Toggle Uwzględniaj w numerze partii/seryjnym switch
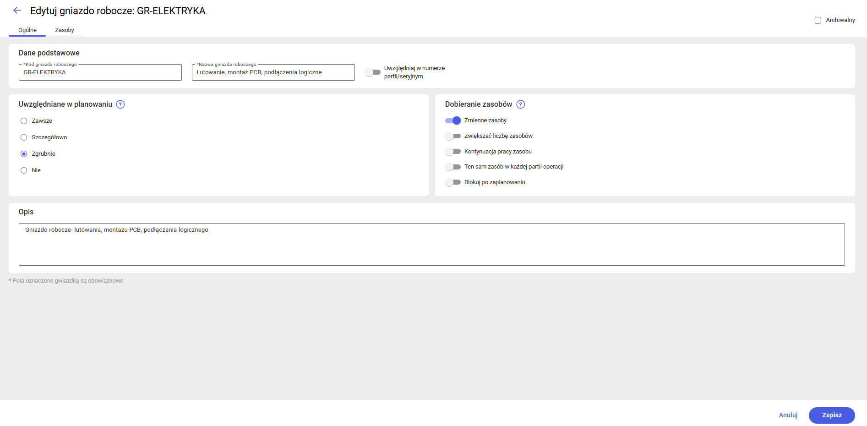Image resolution: width=867 pixels, height=426 pixels. coord(373,72)
